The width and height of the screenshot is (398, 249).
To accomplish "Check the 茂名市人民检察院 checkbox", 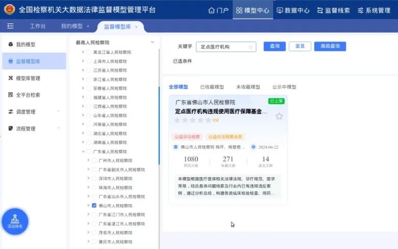I will click(94, 233).
